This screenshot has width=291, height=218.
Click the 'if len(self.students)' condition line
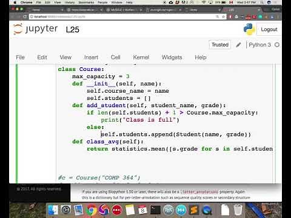pos(172,113)
